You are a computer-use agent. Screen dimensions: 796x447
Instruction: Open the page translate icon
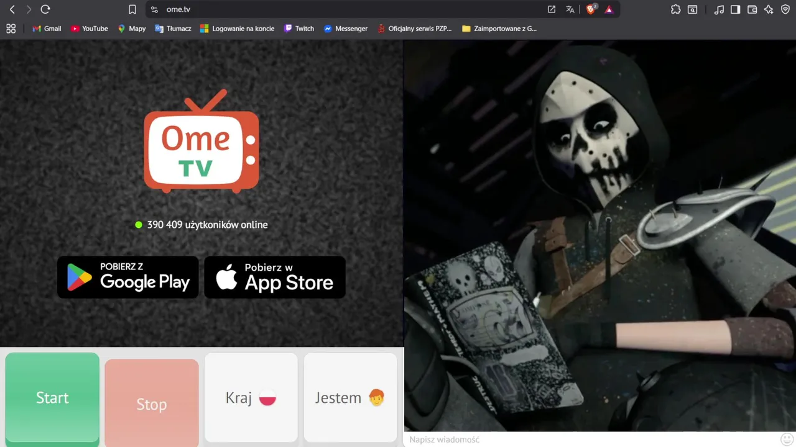[570, 9]
